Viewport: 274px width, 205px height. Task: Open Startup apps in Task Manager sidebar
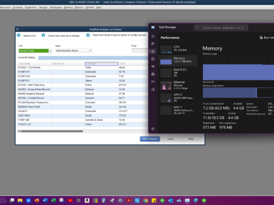tap(153, 67)
